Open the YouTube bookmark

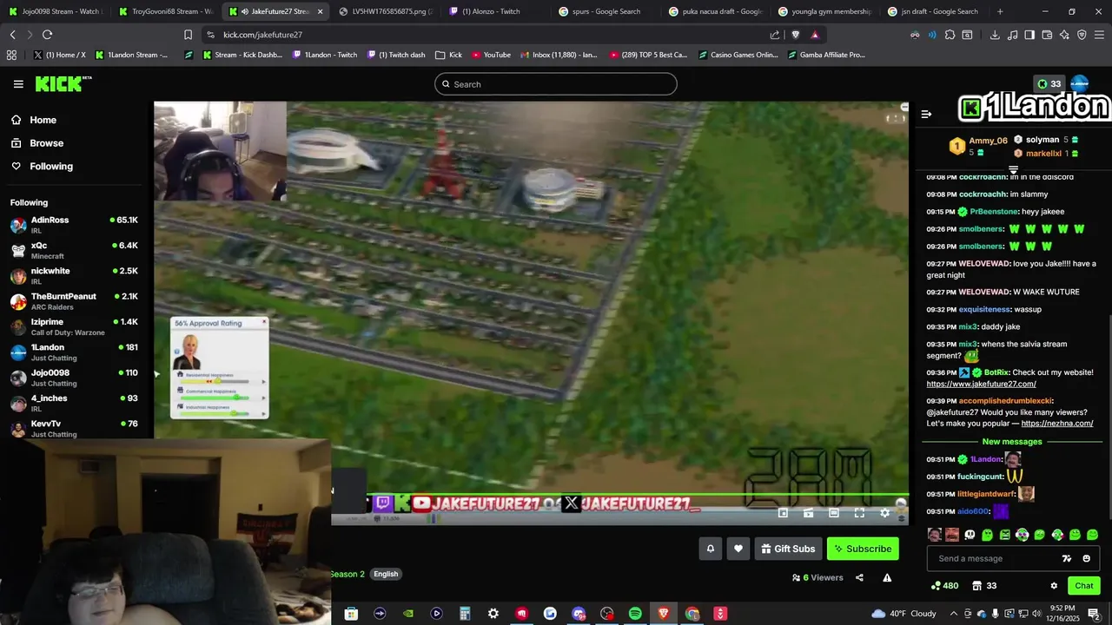point(491,55)
